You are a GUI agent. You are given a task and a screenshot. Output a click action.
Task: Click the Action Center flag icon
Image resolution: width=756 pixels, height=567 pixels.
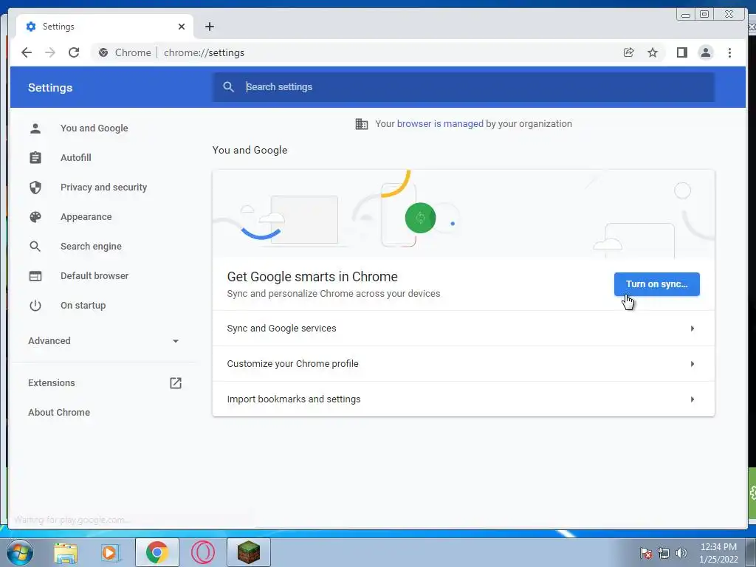645,553
